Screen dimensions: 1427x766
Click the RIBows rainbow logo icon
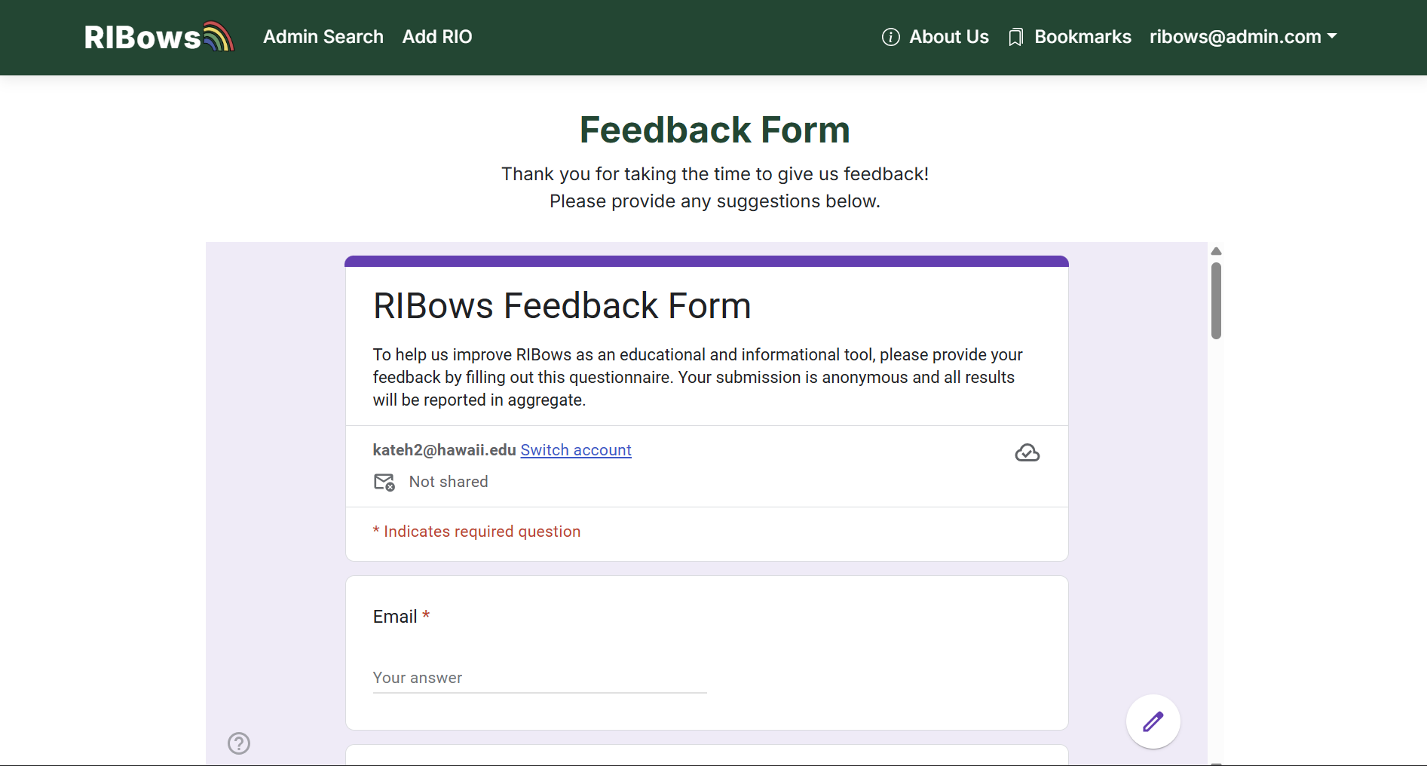pos(219,36)
